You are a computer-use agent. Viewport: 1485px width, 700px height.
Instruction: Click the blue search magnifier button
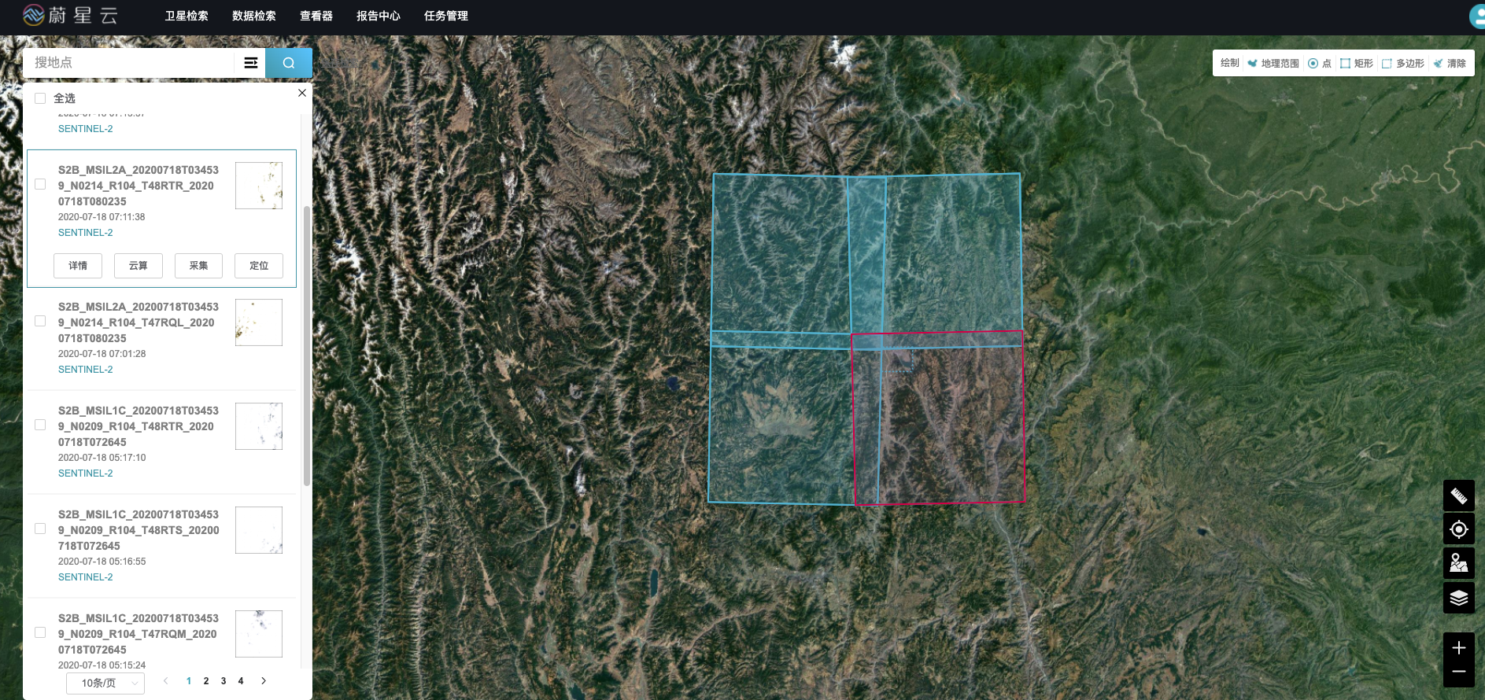(288, 63)
